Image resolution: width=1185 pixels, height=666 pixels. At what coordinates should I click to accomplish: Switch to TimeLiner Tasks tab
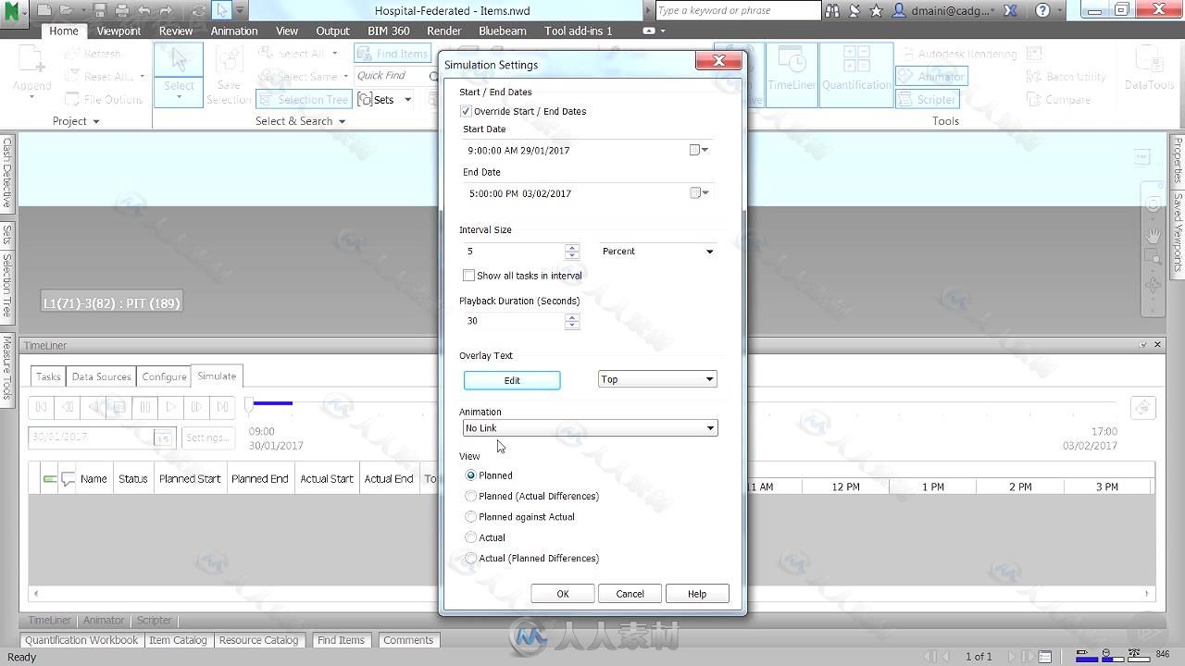click(48, 376)
